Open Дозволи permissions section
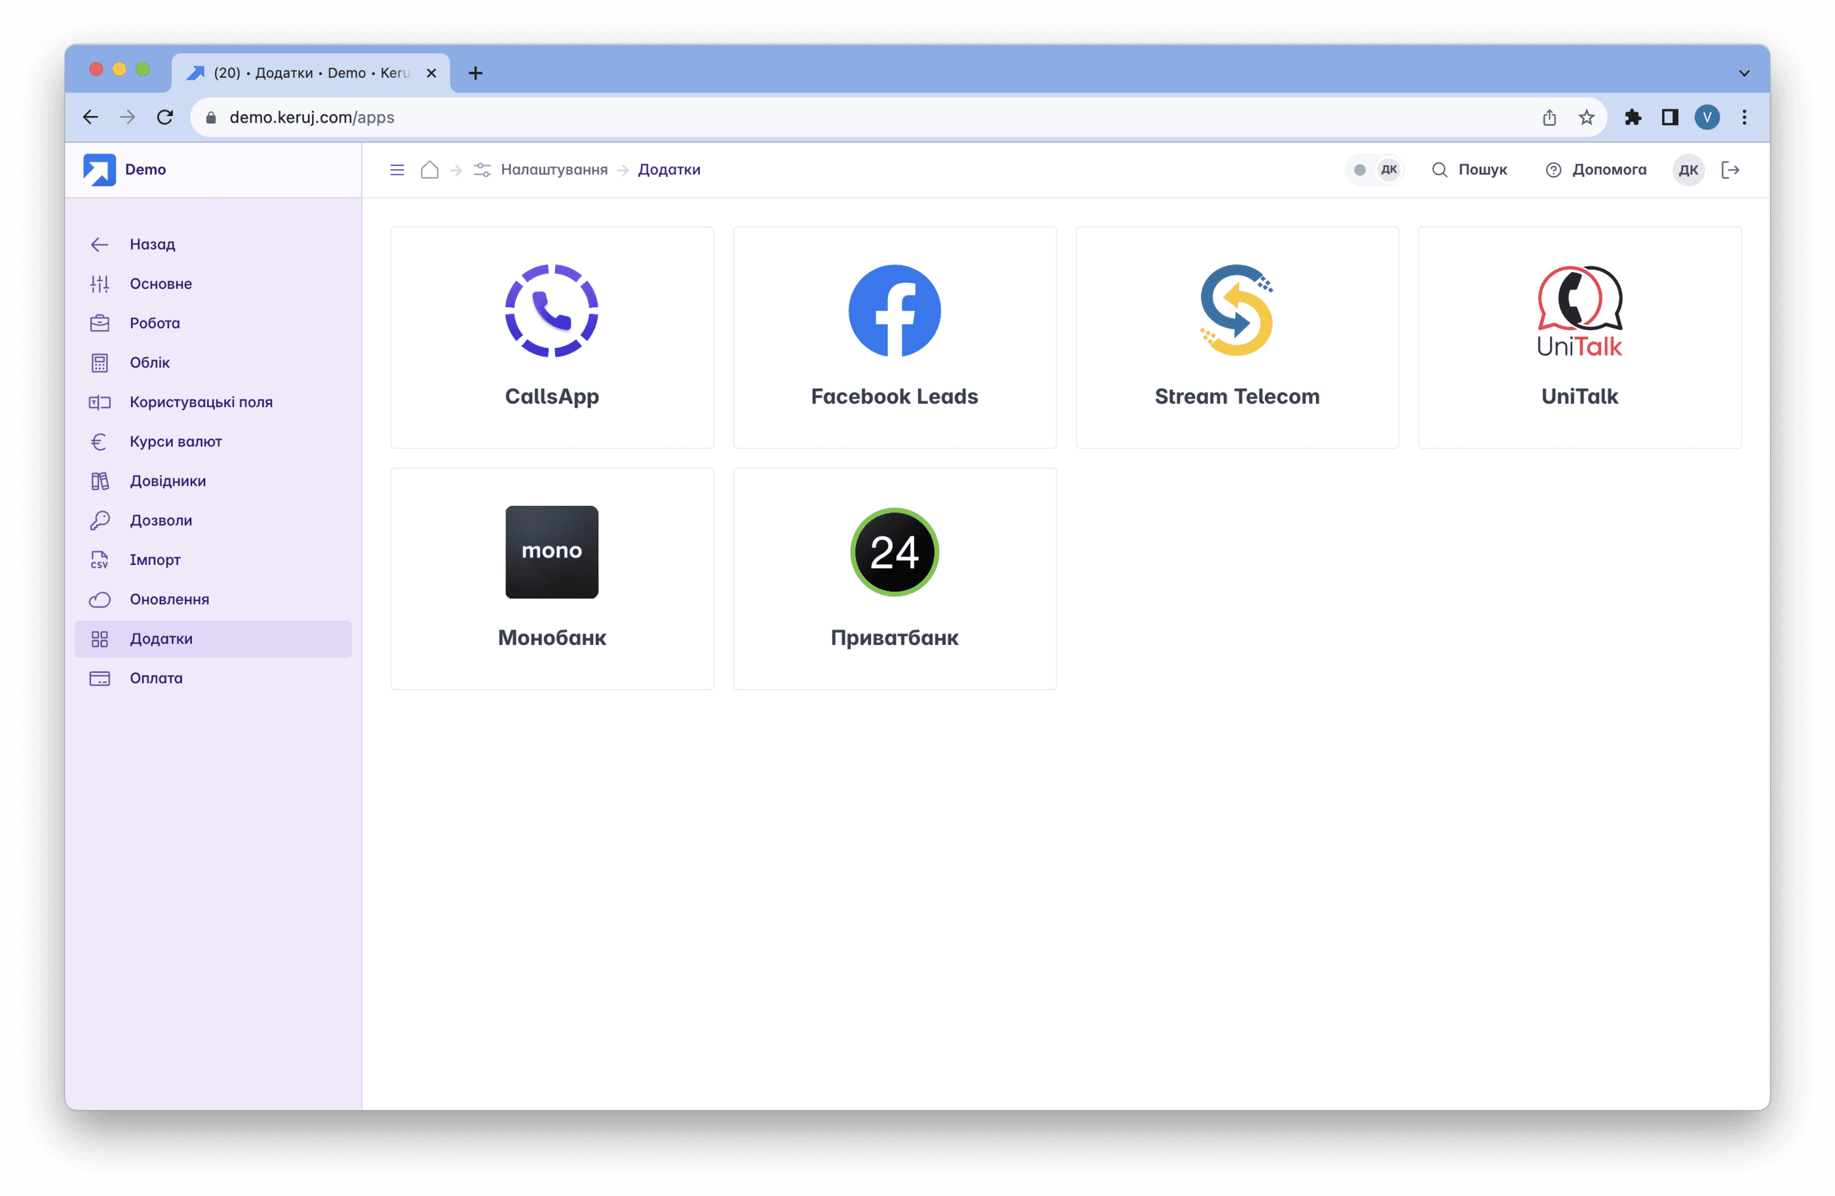Viewport: 1835px width, 1196px height. (x=213, y=520)
